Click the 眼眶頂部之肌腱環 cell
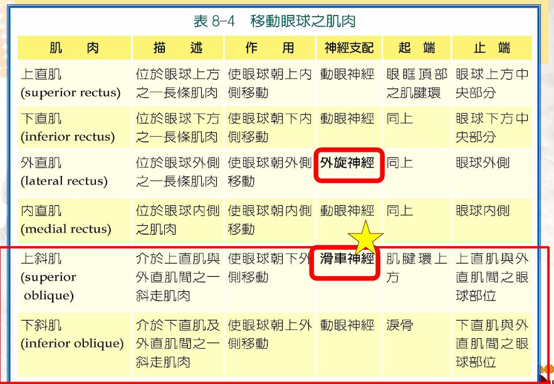This screenshot has width=554, height=384. point(417,83)
